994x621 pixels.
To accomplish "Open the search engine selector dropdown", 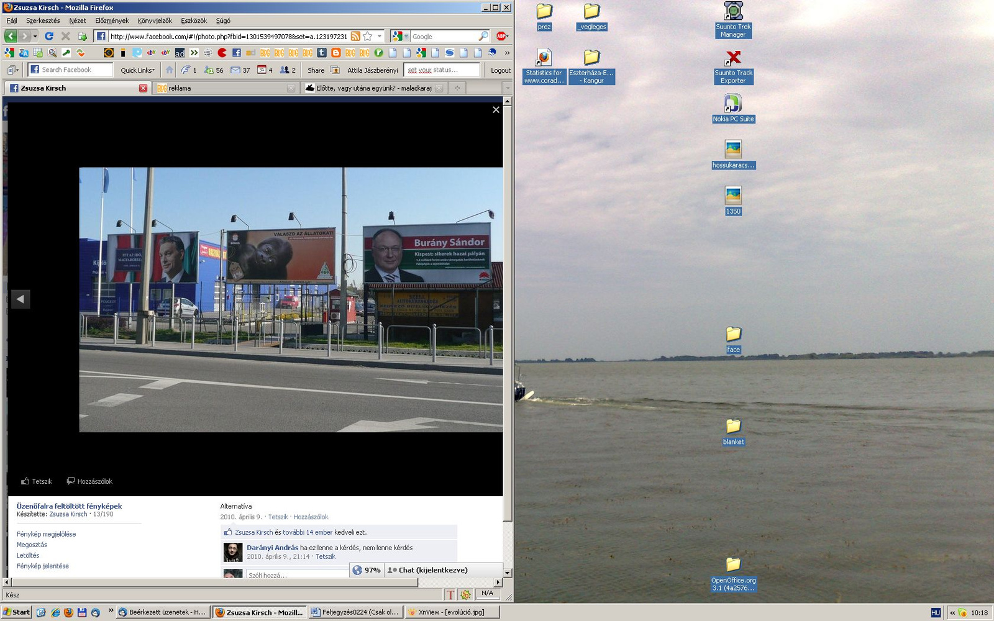I will click(x=400, y=37).
